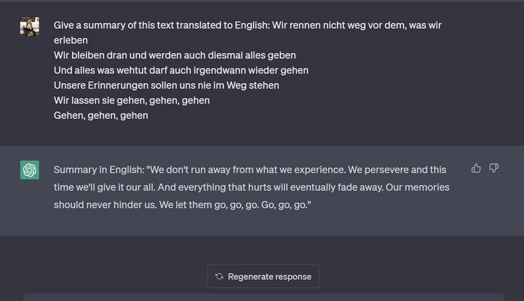The height and width of the screenshot is (301, 524).
Task: Click the circular arrows regenerate icon
Action: pyautogui.click(x=219, y=277)
